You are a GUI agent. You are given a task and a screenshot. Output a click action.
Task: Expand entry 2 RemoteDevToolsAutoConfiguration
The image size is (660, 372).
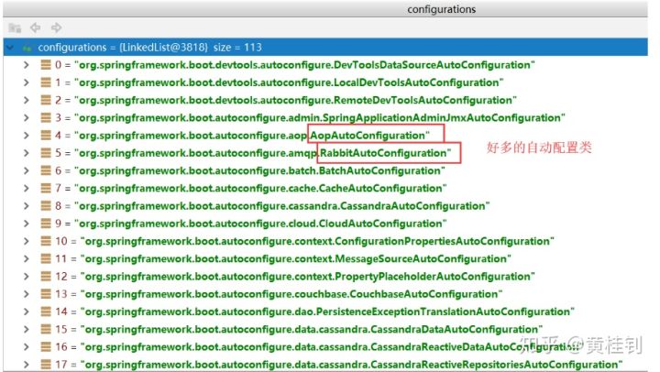pyautogui.click(x=27, y=100)
